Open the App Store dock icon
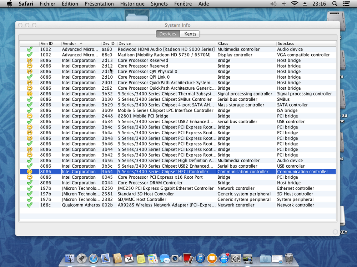The height and width of the screenshot is (267, 357). tap(224, 258)
